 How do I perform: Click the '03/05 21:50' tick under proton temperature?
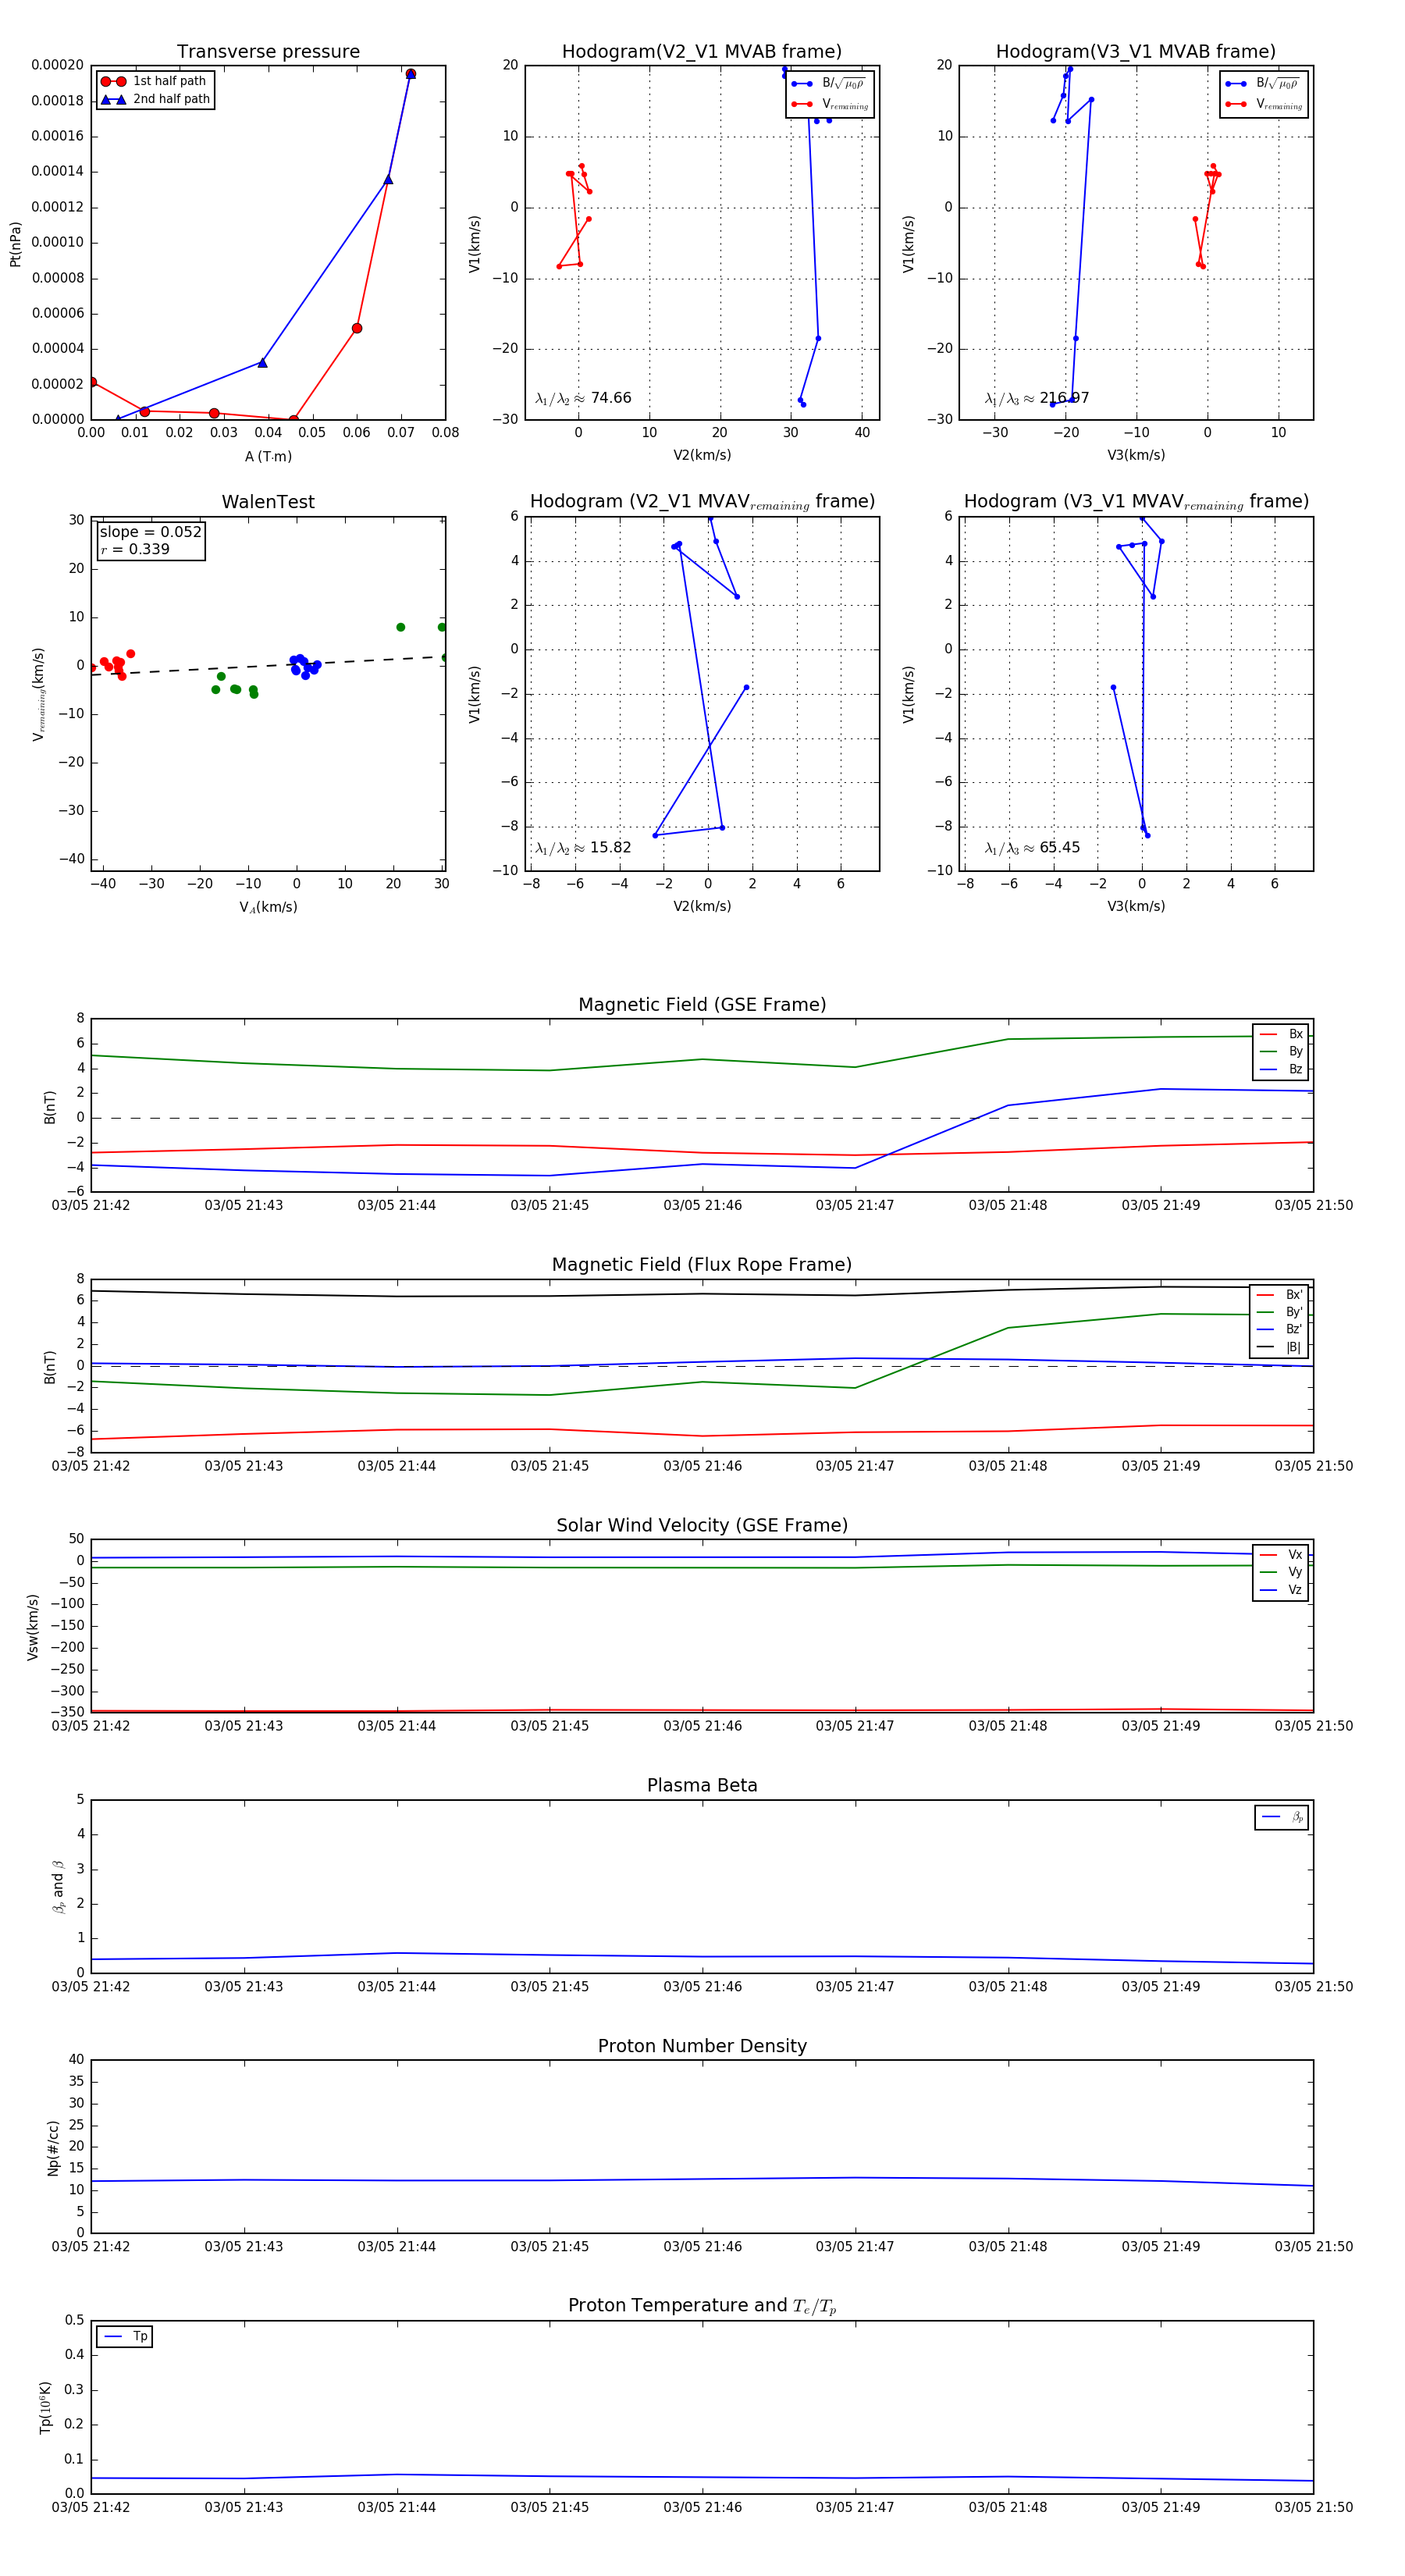[x=1313, y=2508]
